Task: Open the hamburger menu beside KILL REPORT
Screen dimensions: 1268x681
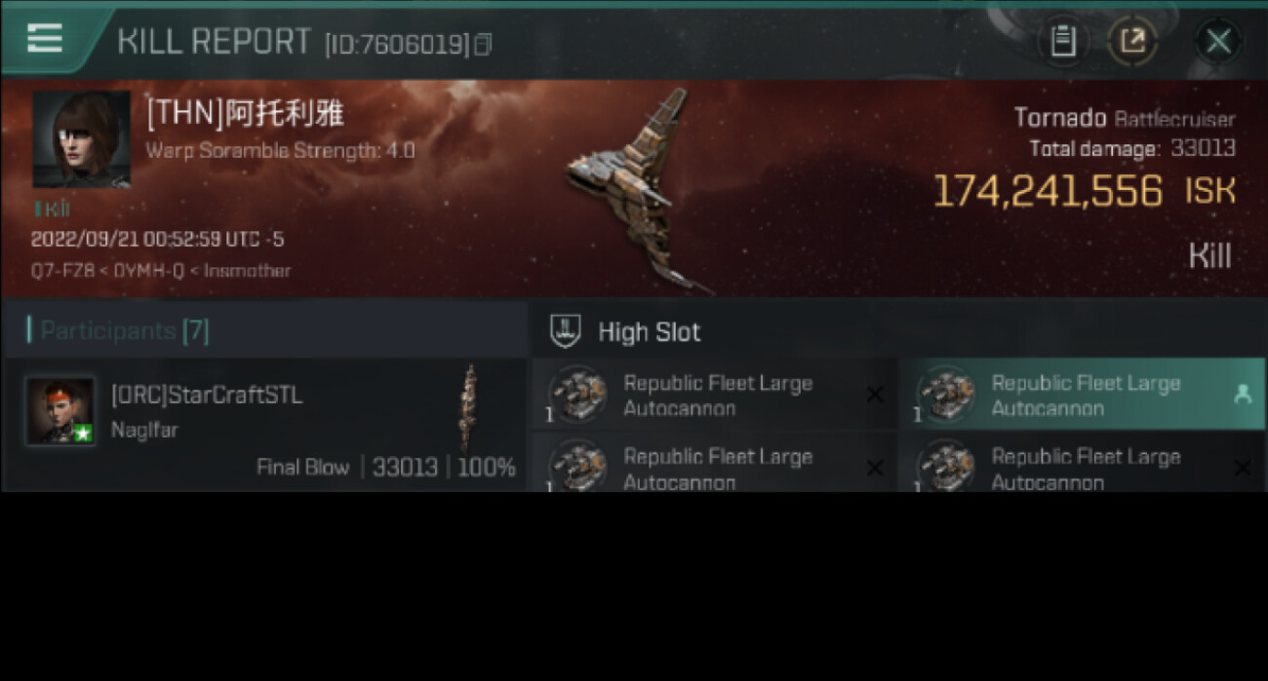Action: 45,39
